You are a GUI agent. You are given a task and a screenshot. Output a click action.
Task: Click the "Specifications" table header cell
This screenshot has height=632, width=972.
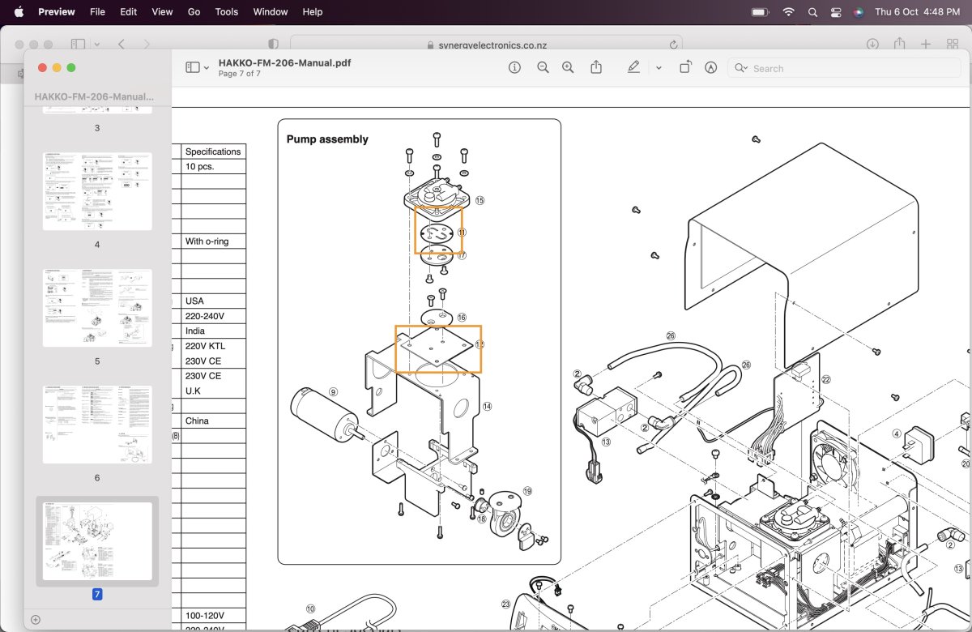pyautogui.click(x=213, y=152)
